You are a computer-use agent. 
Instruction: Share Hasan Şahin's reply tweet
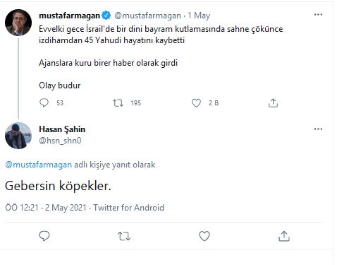[284, 236]
